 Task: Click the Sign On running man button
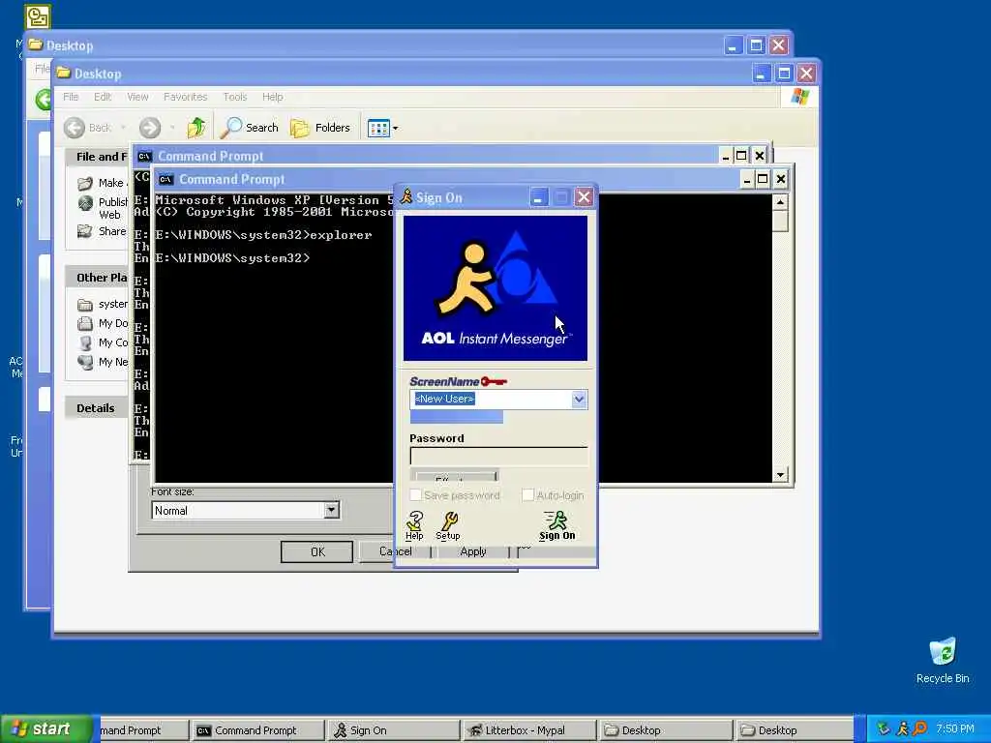tap(556, 525)
